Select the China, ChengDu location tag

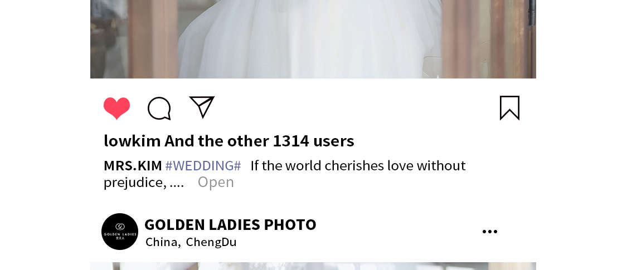pyautogui.click(x=191, y=242)
